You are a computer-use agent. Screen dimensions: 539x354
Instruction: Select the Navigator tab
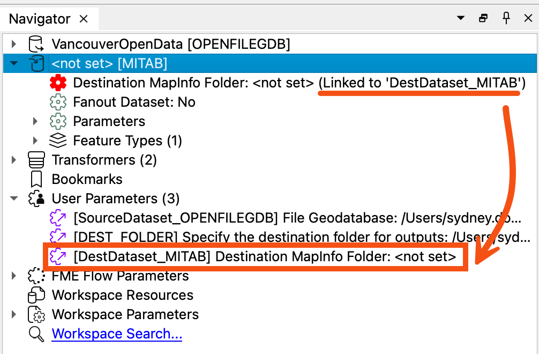click(x=40, y=19)
